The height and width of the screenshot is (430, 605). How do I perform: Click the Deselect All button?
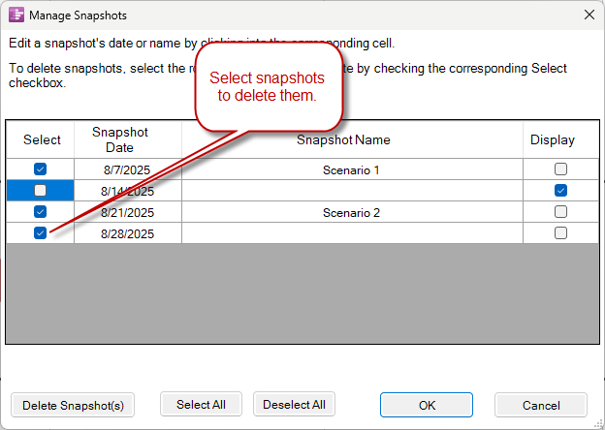pos(294,404)
